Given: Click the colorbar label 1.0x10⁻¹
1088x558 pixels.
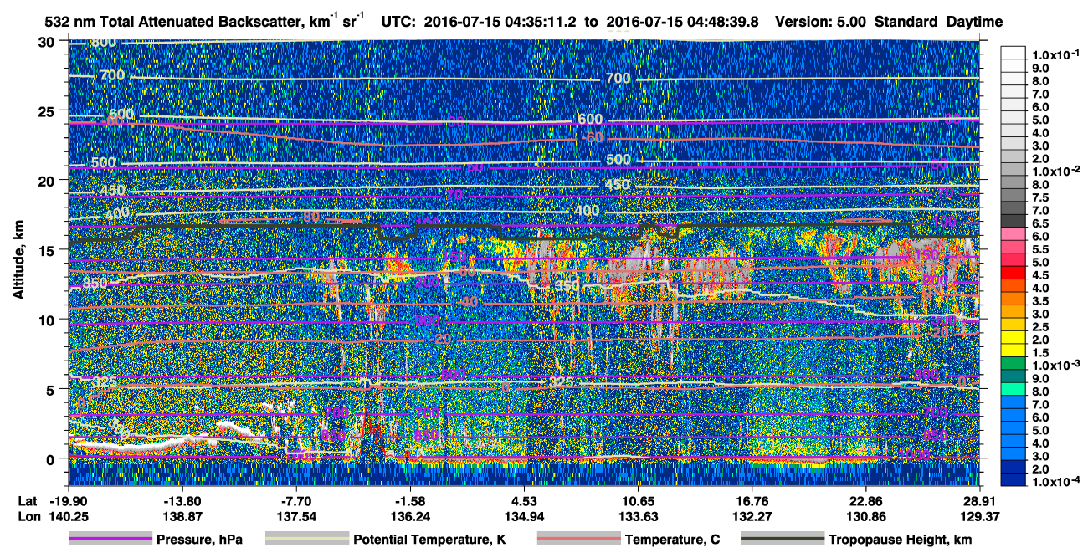Looking at the screenshot, I should (1055, 55).
